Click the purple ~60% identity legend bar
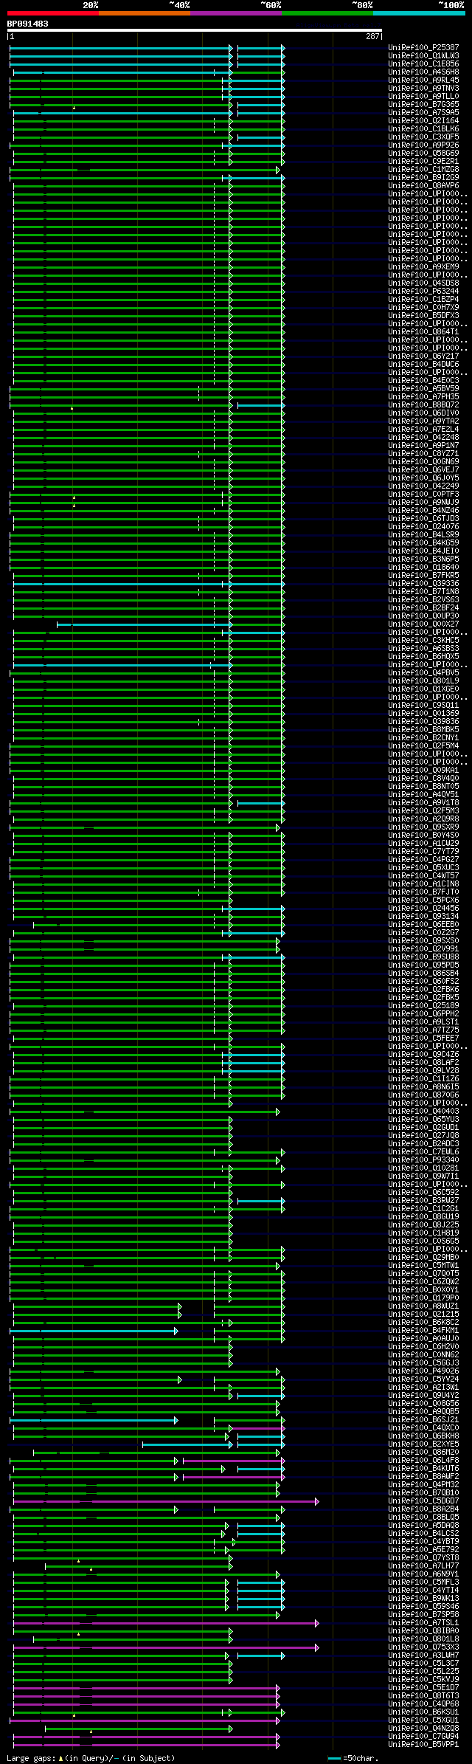The height and width of the screenshot is (1764, 472). click(x=236, y=13)
